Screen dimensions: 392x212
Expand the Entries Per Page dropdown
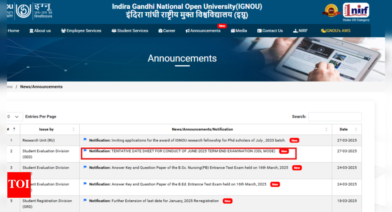pyautogui.click(x=15, y=117)
